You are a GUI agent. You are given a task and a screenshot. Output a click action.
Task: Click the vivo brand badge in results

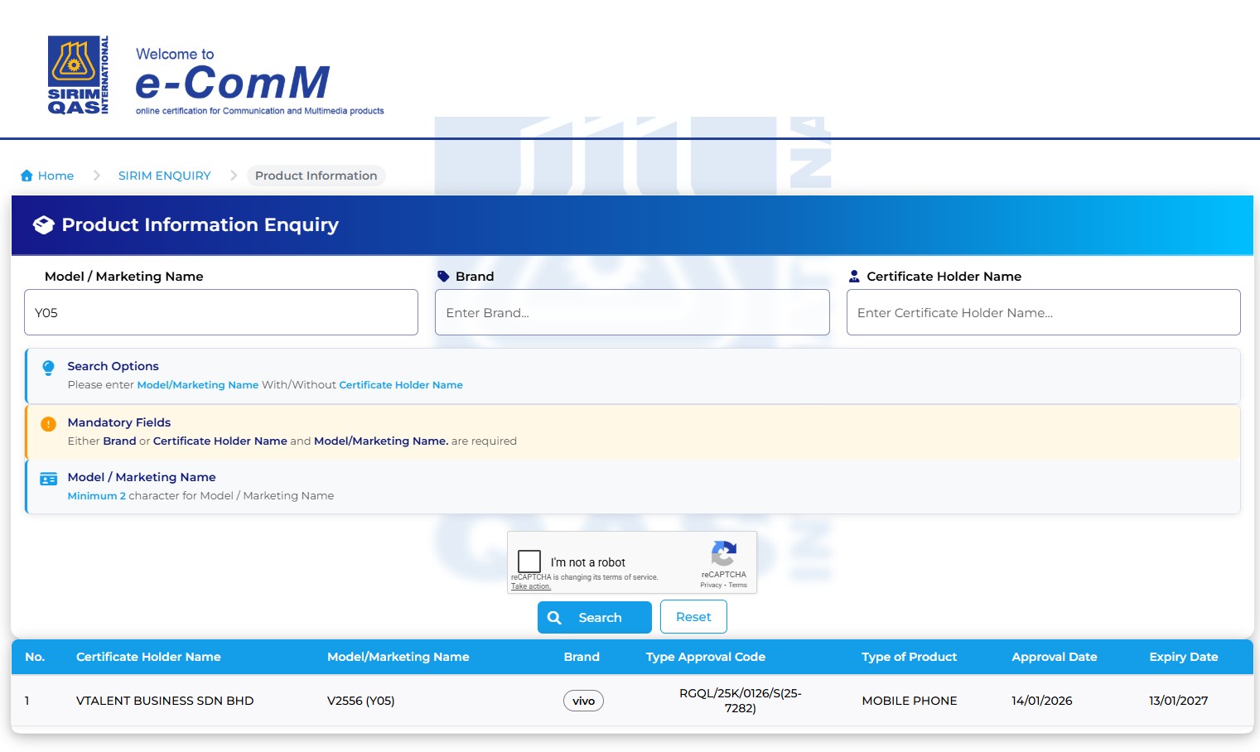tap(583, 701)
